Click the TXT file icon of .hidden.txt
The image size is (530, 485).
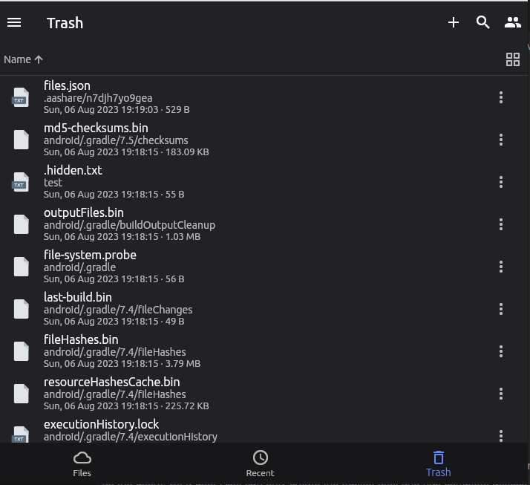click(x=21, y=182)
